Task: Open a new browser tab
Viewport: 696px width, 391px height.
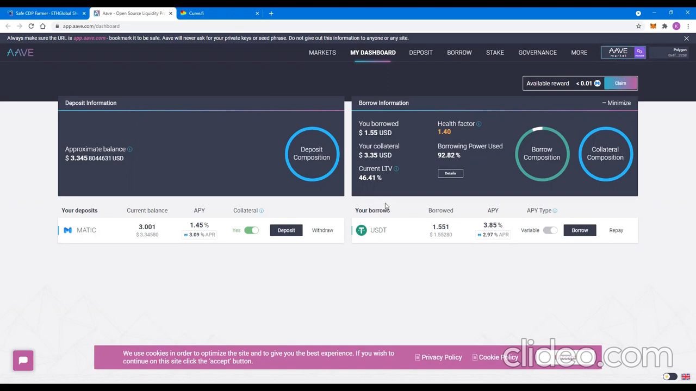Action: 271,13
